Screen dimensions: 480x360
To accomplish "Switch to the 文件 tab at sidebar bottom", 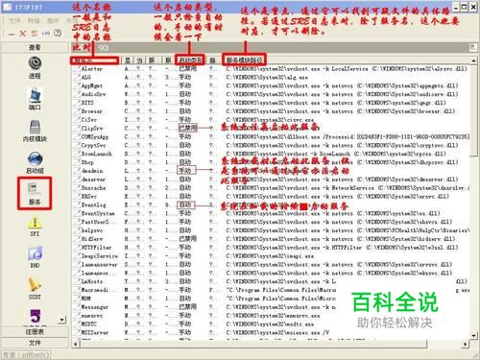I will point(35,343).
